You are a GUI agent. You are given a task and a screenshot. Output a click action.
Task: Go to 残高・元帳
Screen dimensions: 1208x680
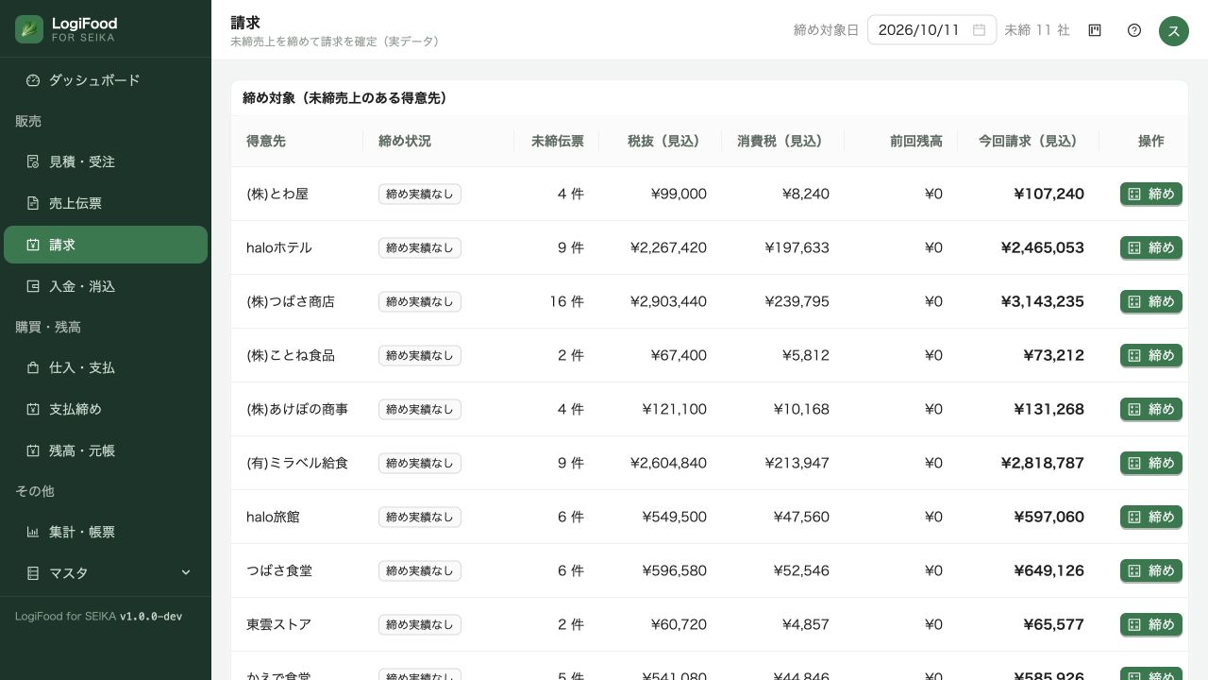(x=106, y=450)
